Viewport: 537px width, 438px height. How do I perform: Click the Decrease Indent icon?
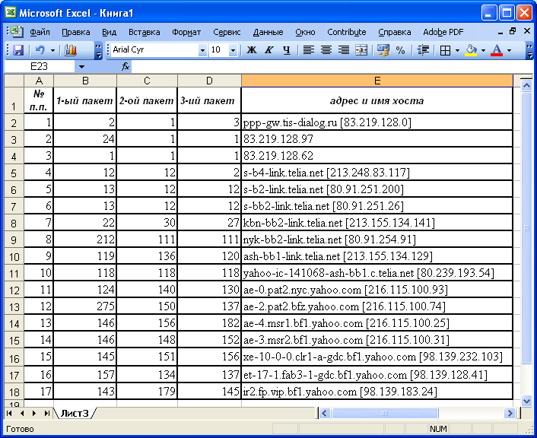pyautogui.click(x=423, y=50)
